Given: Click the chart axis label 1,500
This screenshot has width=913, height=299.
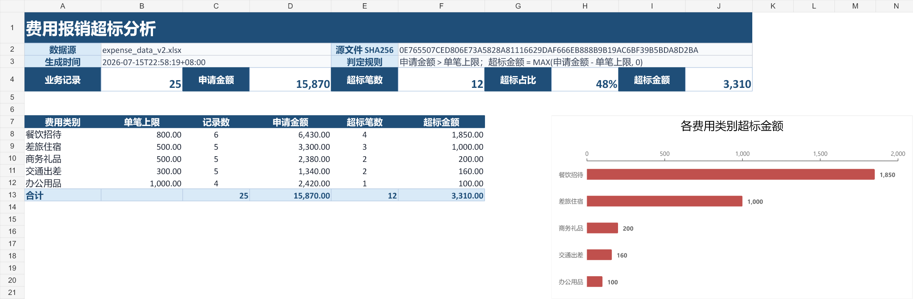Looking at the screenshot, I should pos(820,154).
